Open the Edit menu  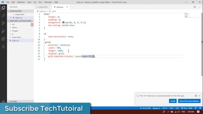pos(13,2)
